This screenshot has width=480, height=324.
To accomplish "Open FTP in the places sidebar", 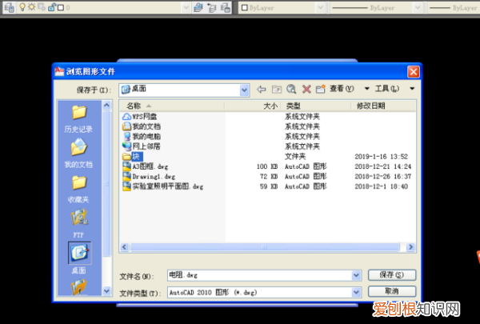I will click(78, 223).
